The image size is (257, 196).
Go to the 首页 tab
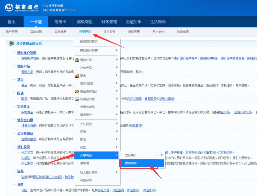click(x=12, y=22)
